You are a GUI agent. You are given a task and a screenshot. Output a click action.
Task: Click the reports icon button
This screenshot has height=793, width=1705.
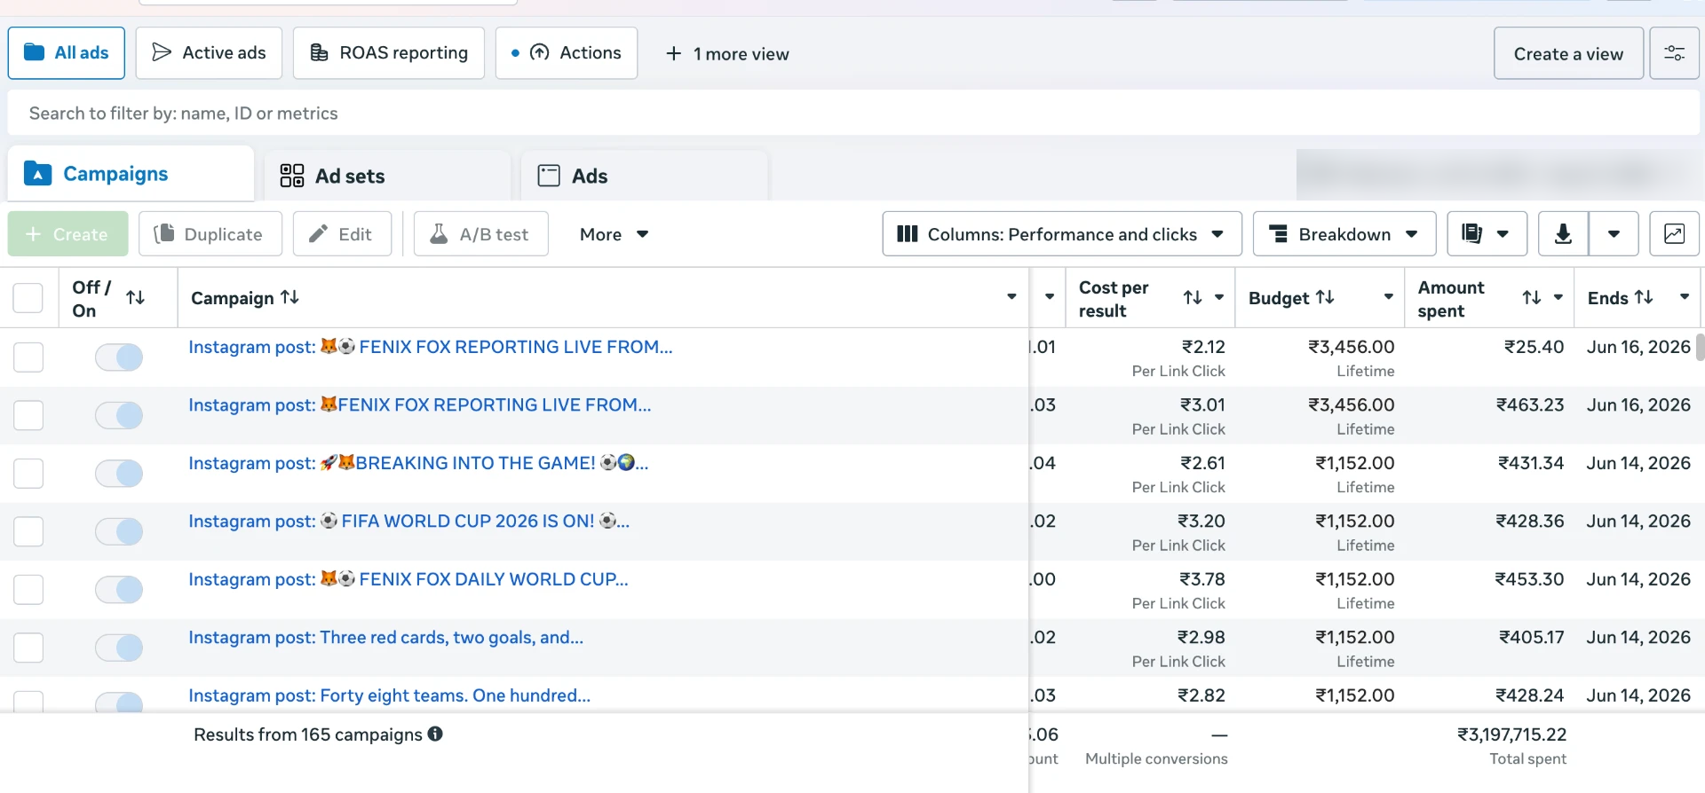(1487, 234)
